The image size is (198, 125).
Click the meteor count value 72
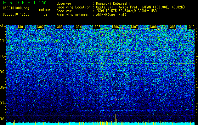46,14
